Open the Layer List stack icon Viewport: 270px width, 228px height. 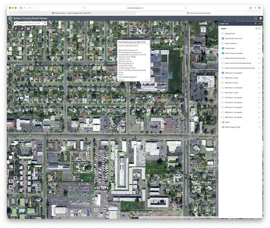click(260, 18)
